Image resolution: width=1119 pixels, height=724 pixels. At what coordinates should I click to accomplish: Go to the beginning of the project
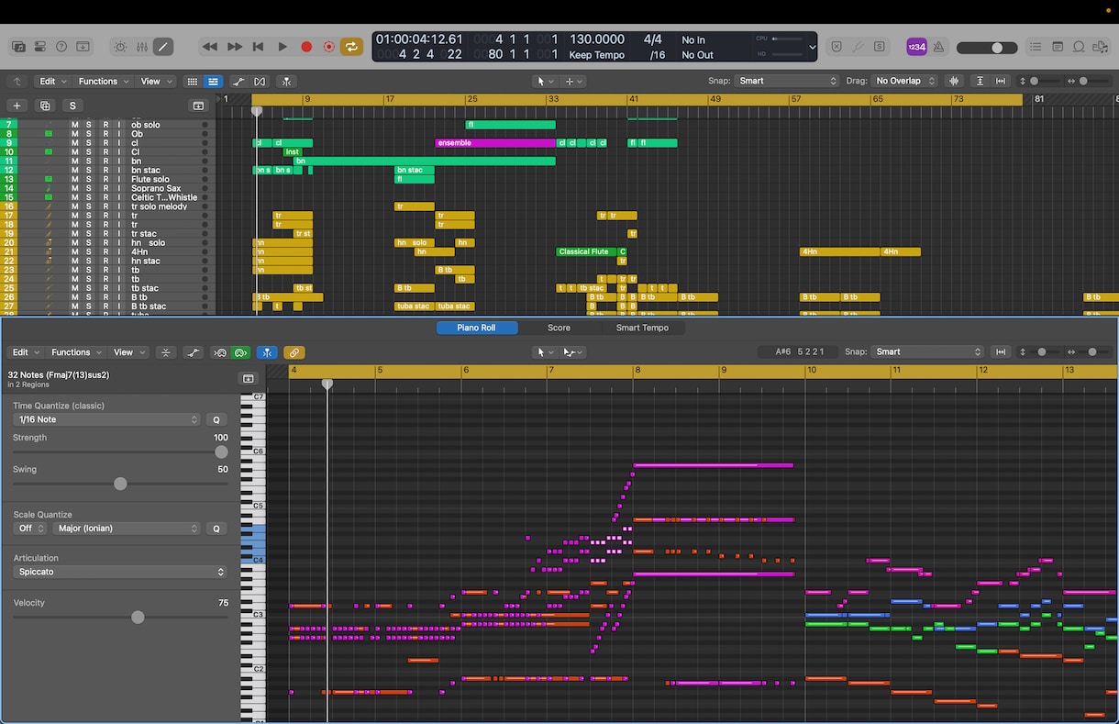coord(258,47)
